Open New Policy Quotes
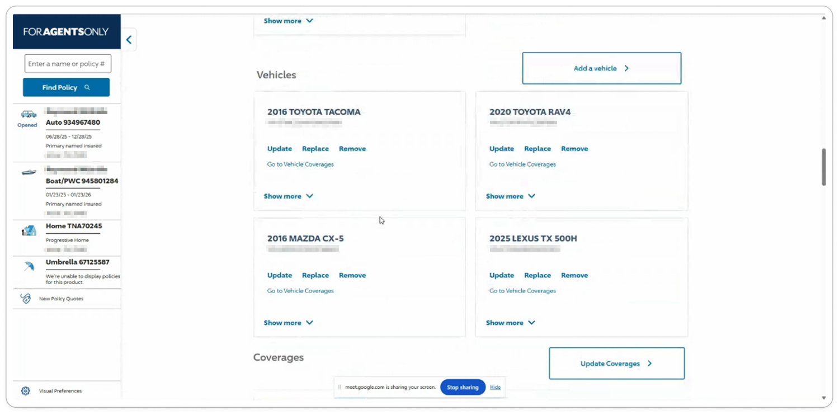The image size is (839, 415). click(61, 299)
